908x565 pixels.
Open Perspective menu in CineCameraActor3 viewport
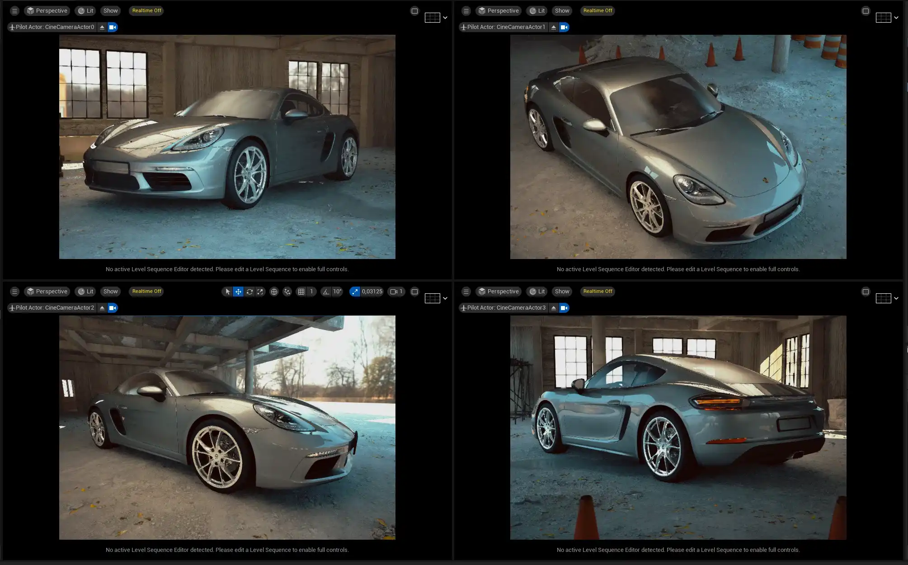pyautogui.click(x=499, y=292)
